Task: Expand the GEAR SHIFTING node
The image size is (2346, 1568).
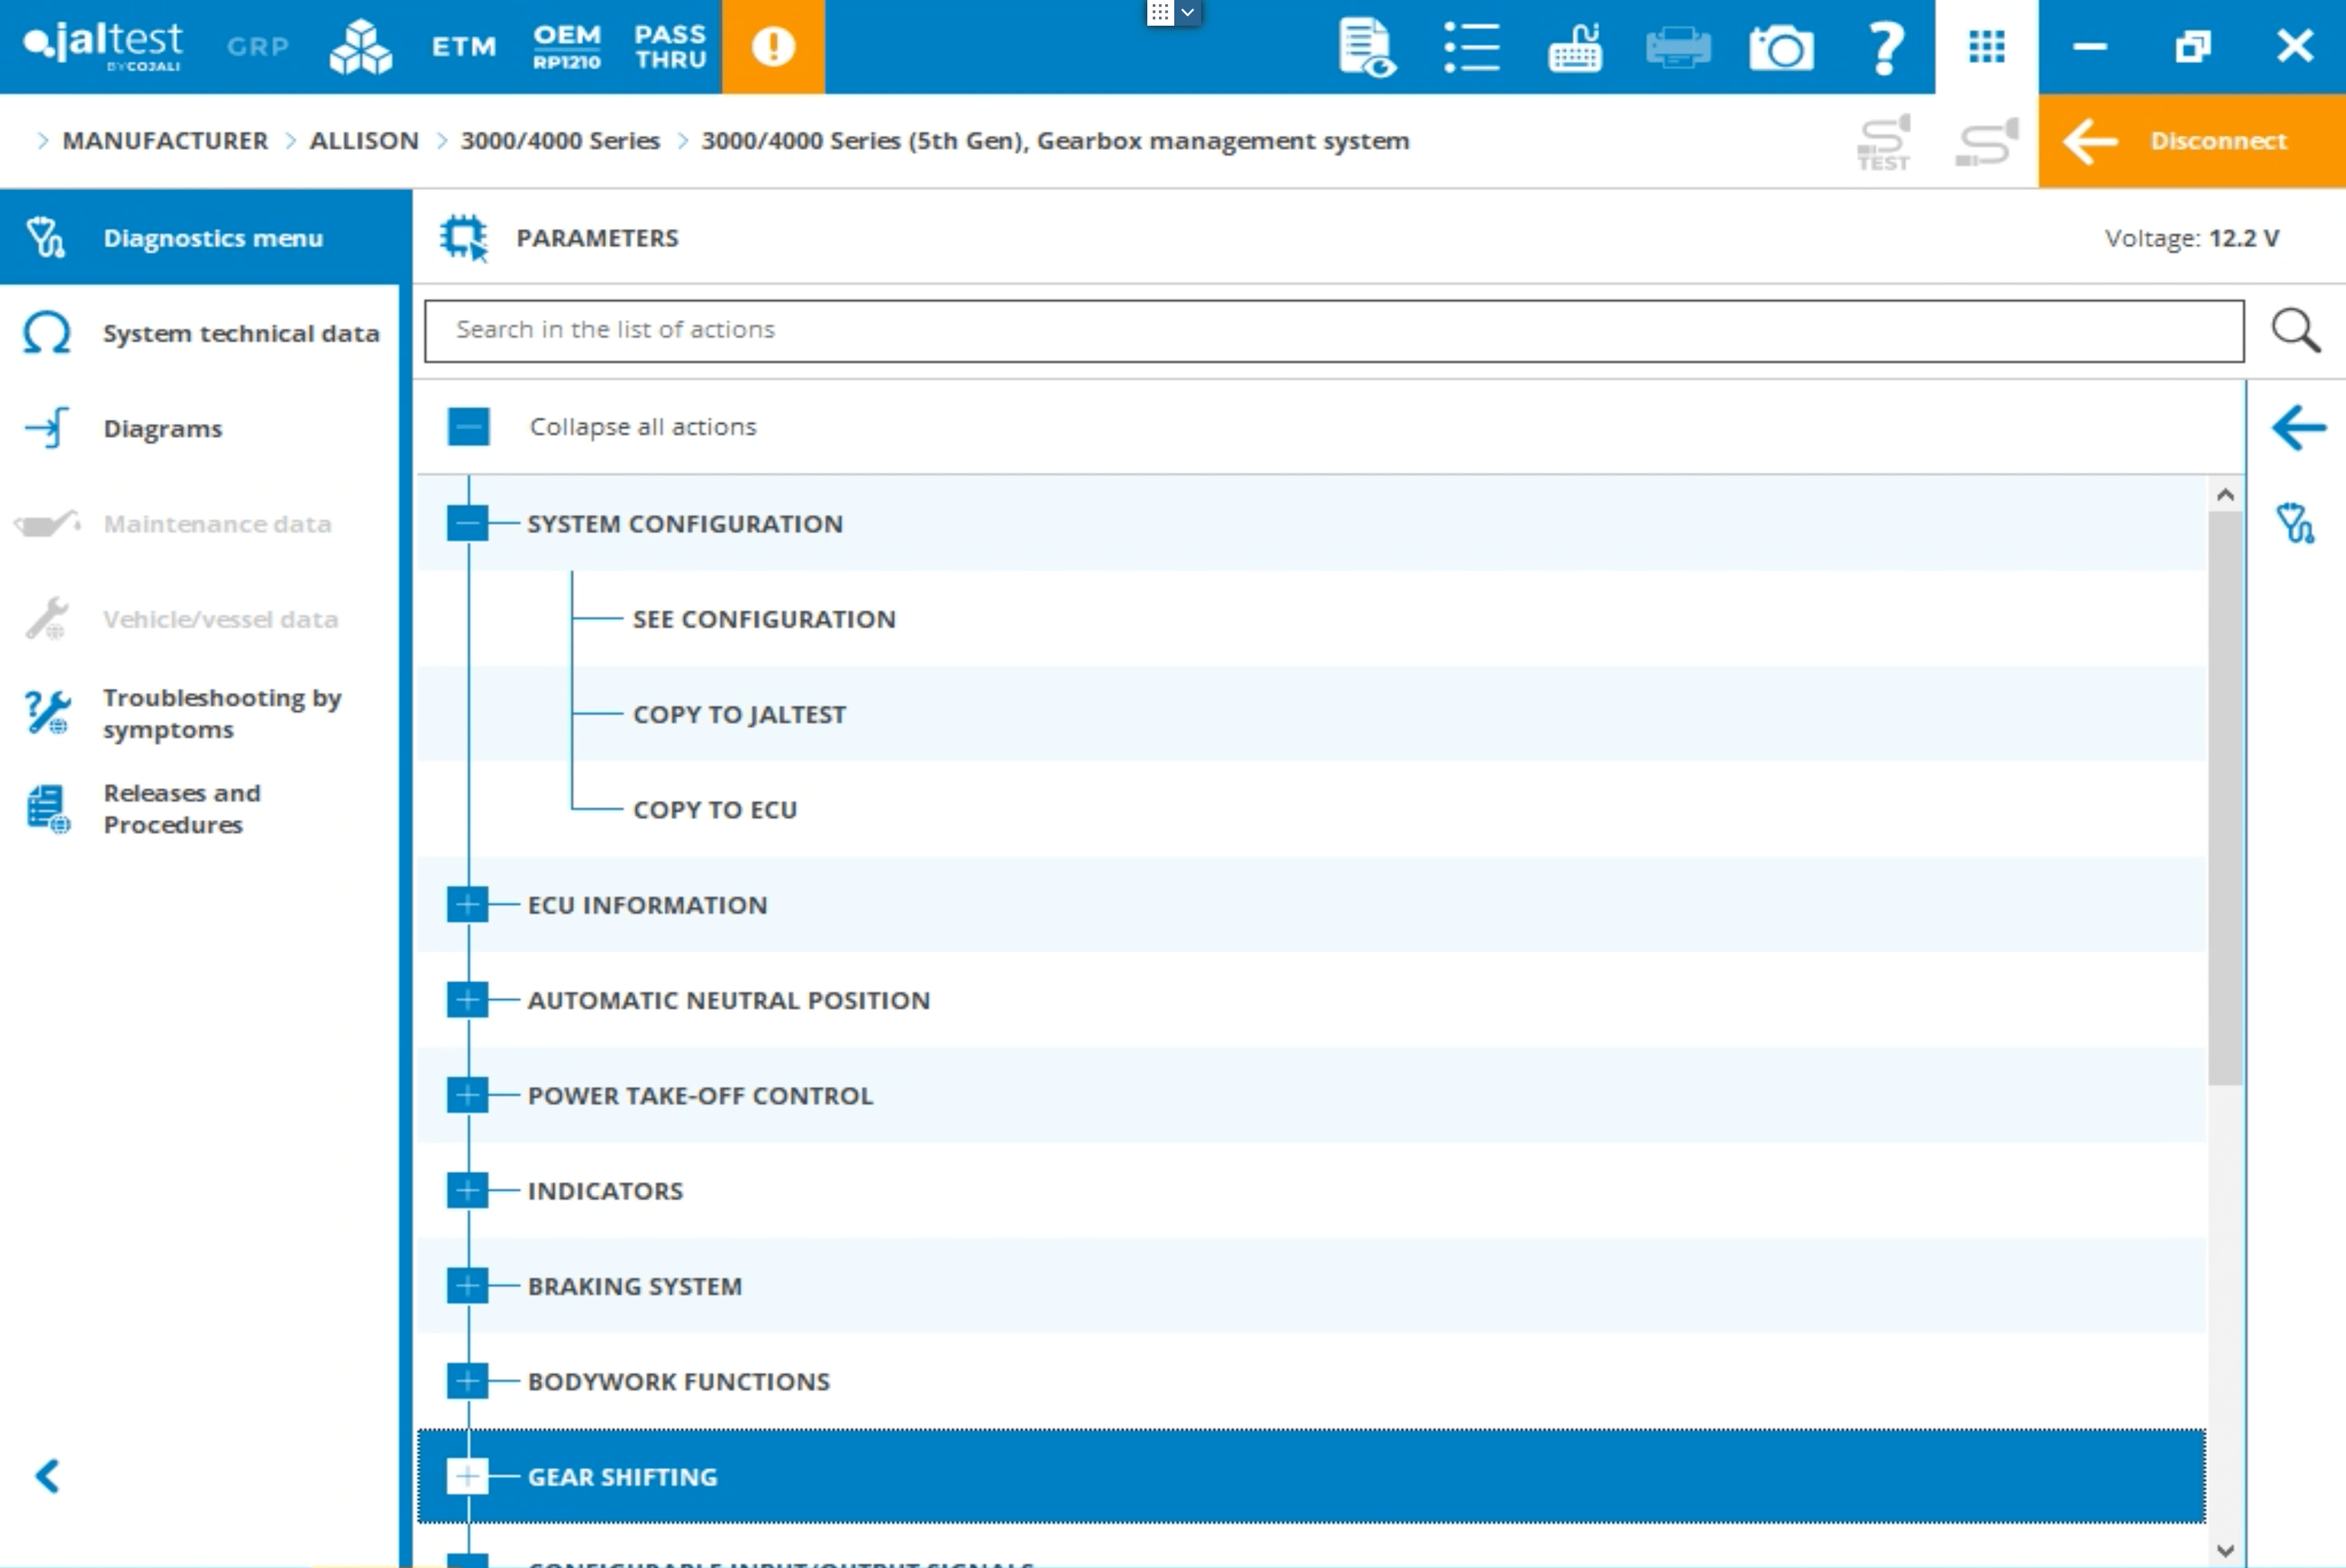Action: 467,1477
